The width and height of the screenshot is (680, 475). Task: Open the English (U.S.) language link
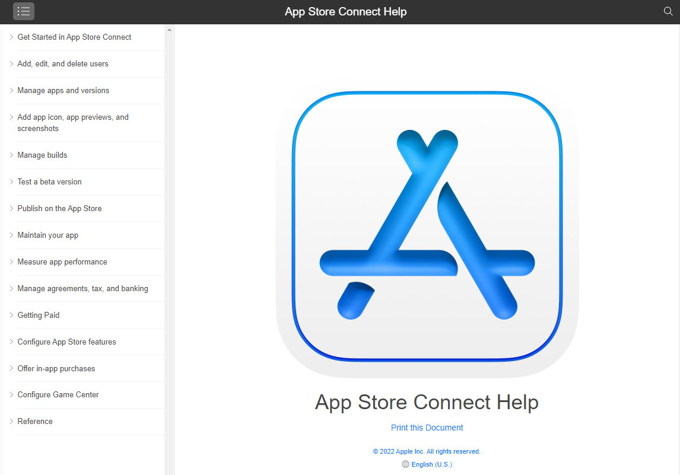pyautogui.click(x=431, y=464)
